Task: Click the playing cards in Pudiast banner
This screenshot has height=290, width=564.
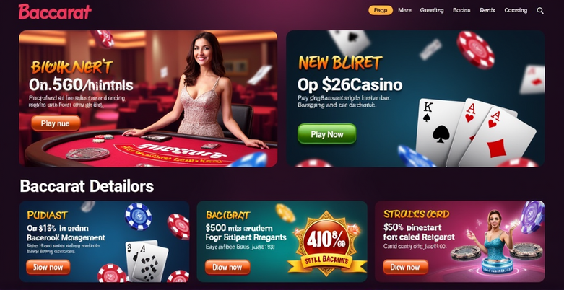Action: [x=147, y=260]
